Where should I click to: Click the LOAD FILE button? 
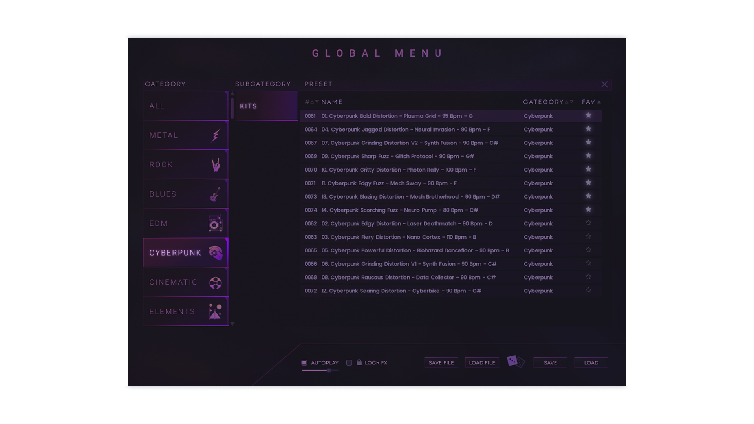pos(482,363)
